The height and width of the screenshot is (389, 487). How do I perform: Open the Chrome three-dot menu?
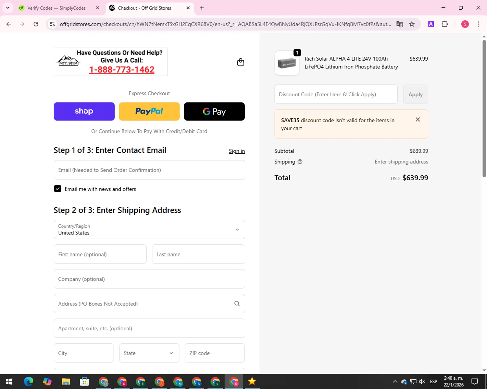[x=479, y=24]
